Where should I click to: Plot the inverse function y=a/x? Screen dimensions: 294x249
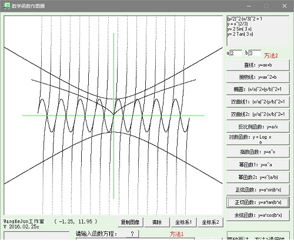(x=258, y=127)
